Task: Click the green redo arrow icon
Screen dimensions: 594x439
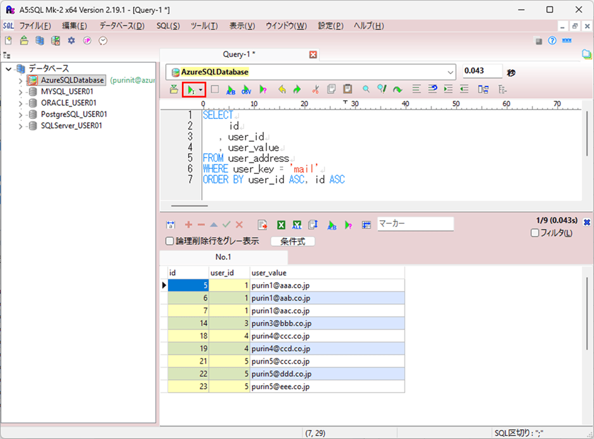Action: pos(297,90)
